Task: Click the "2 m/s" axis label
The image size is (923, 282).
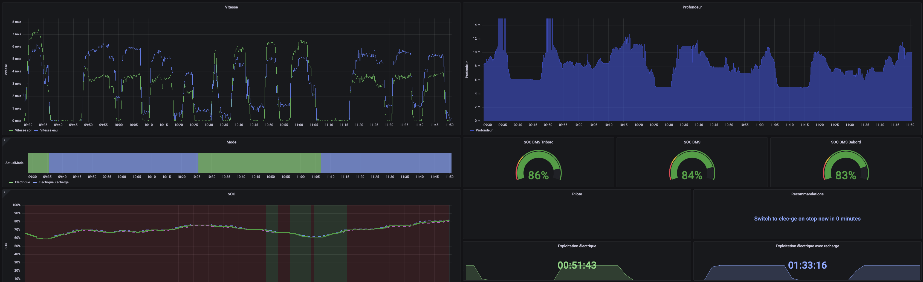Action: click(x=16, y=96)
